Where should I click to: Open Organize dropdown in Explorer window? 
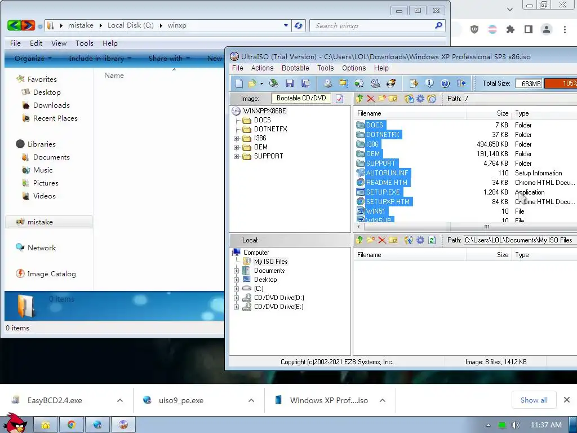[33, 59]
